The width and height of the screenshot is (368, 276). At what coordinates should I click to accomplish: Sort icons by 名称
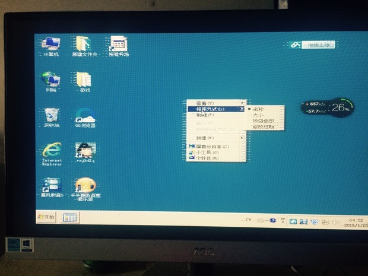click(265, 109)
